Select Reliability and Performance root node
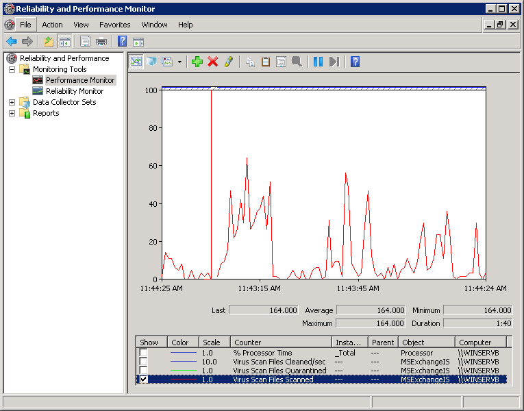The height and width of the screenshot is (411, 524). [64, 58]
